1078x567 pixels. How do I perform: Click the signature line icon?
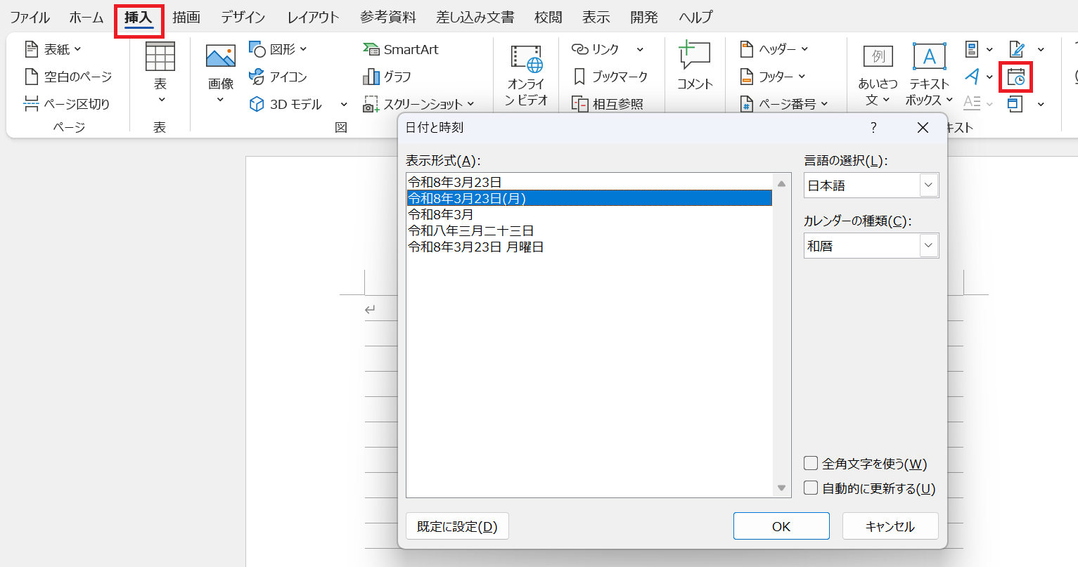[x=1017, y=49]
